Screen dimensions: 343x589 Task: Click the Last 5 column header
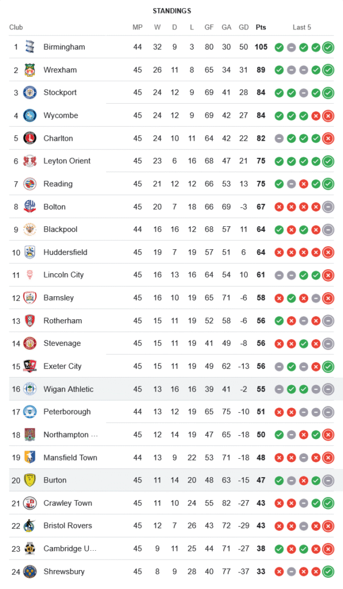pos(302,27)
